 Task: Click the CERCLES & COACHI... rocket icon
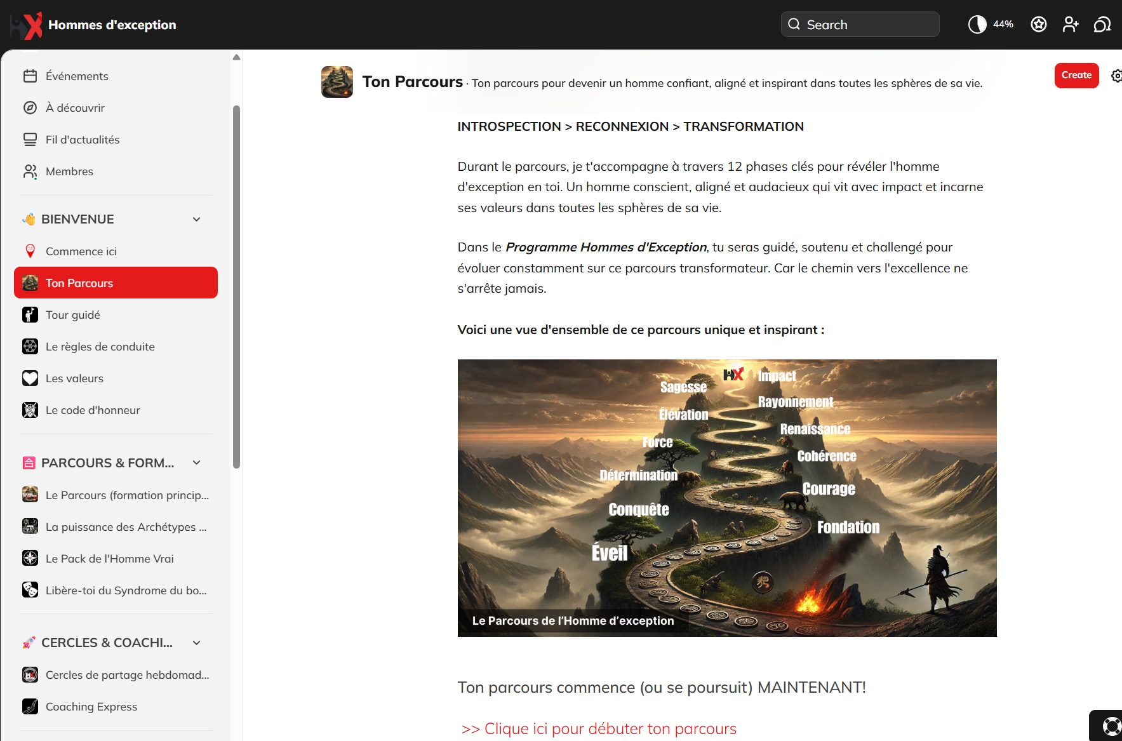pyautogui.click(x=29, y=643)
